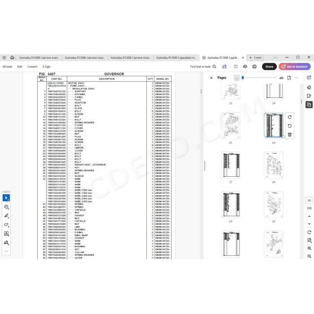Click the Share button

coord(269,67)
